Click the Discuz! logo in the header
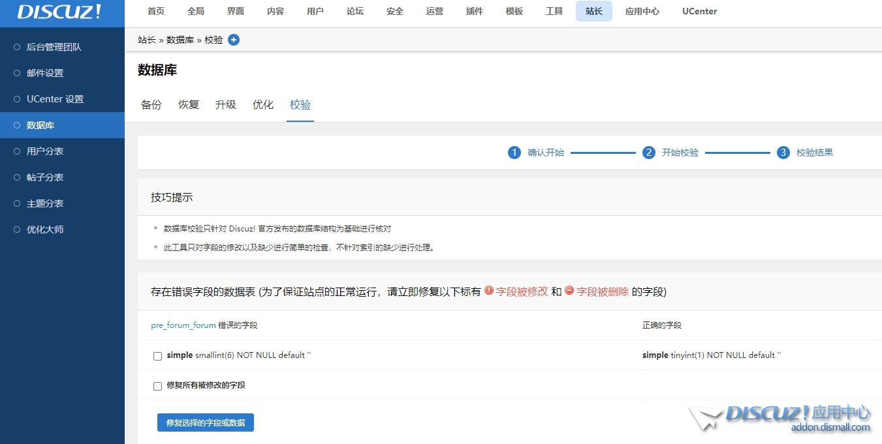The height and width of the screenshot is (444, 882). [x=59, y=12]
